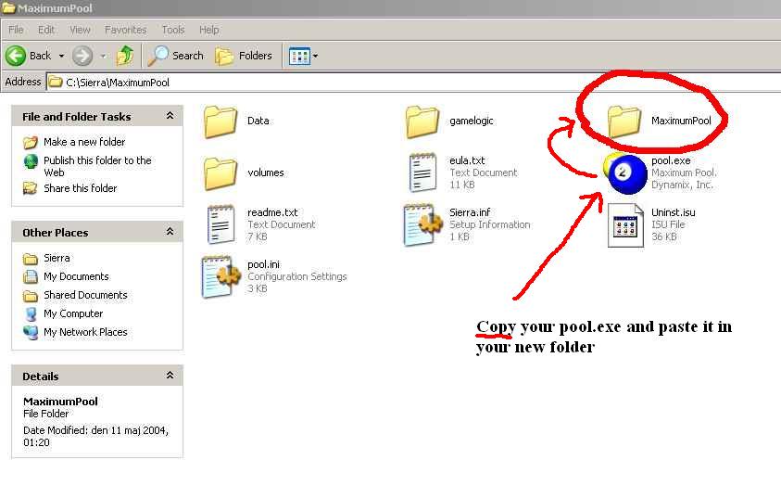Image resolution: width=781 pixels, height=498 pixels.
Task: Select the eula.txt document icon
Action: [422, 172]
